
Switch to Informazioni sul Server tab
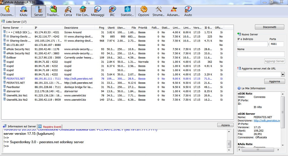point(20,126)
